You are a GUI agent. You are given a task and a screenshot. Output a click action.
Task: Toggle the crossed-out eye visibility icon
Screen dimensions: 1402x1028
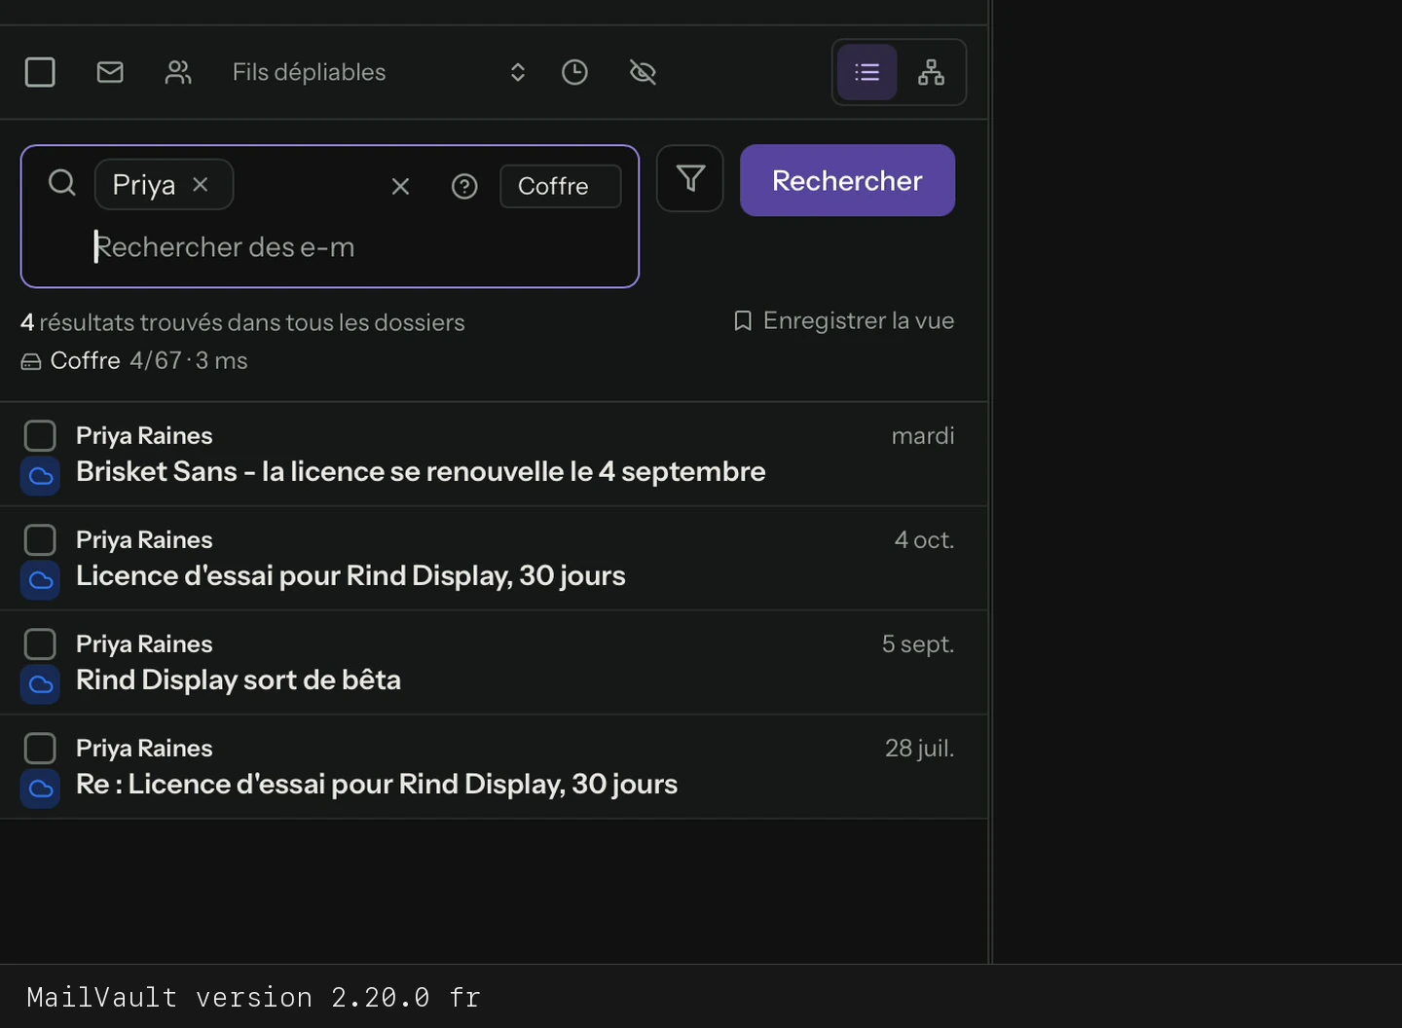coord(644,72)
